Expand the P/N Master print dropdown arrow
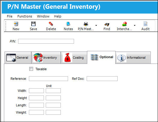The width and height of the screenshot is (158, 122). (96, 25)
